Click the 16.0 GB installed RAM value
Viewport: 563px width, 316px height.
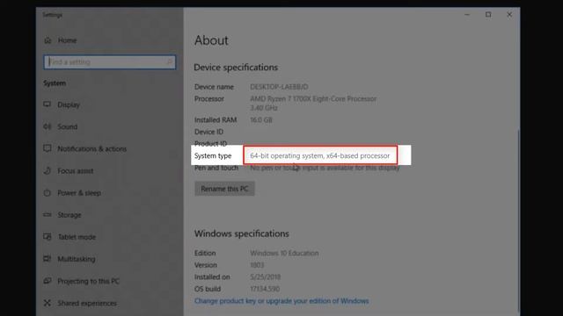[x=261, y=120]
